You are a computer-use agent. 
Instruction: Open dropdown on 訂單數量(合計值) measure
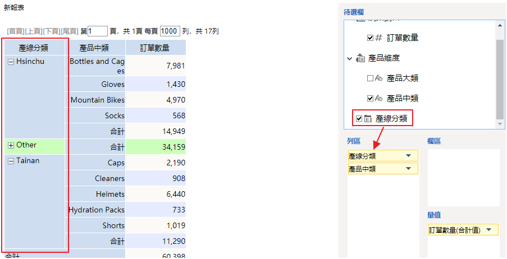pyautogui.click(x=488, y=230)
